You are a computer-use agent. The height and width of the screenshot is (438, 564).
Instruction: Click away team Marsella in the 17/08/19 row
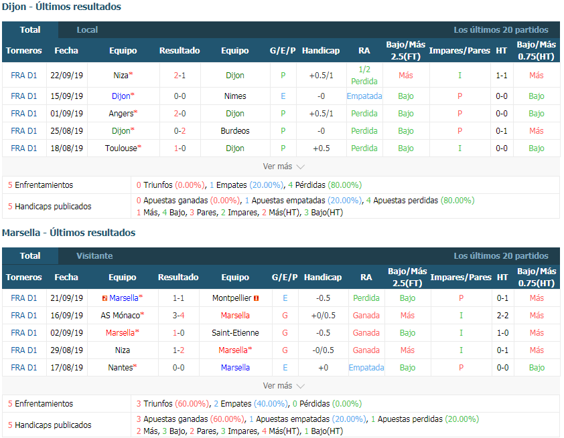point(235,368)
